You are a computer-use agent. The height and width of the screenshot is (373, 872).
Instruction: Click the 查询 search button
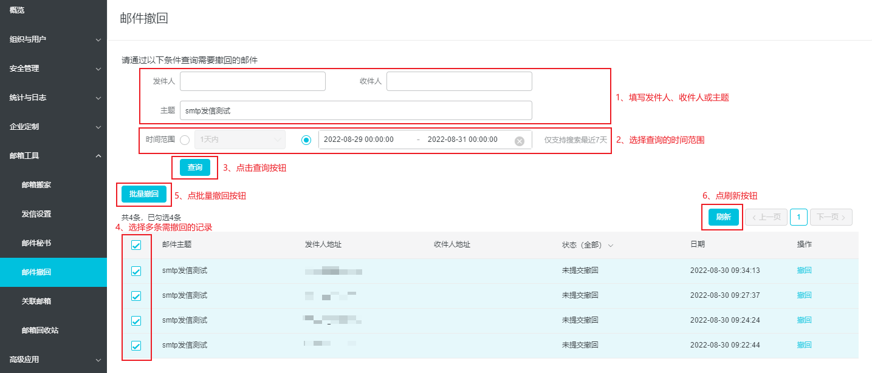coord(195,167)
